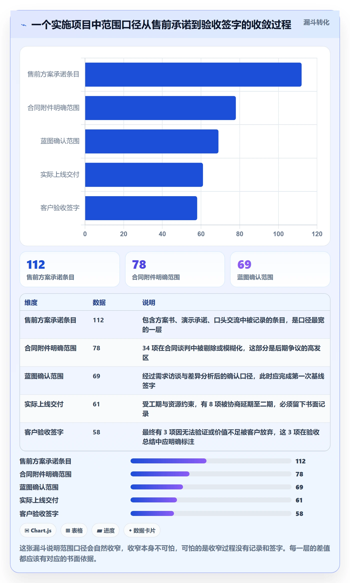The image size is (350, 583).
Task: Select table cell 售前方案承诺条目
Action: point(50,320)
